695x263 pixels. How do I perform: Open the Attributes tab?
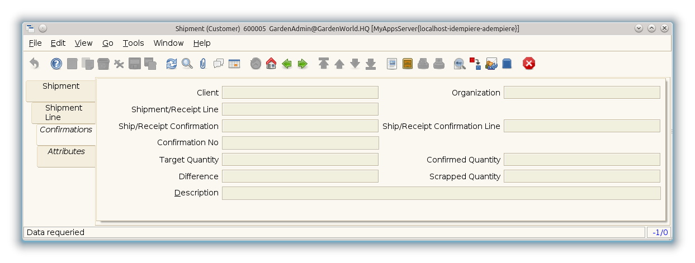coord(66,152)
